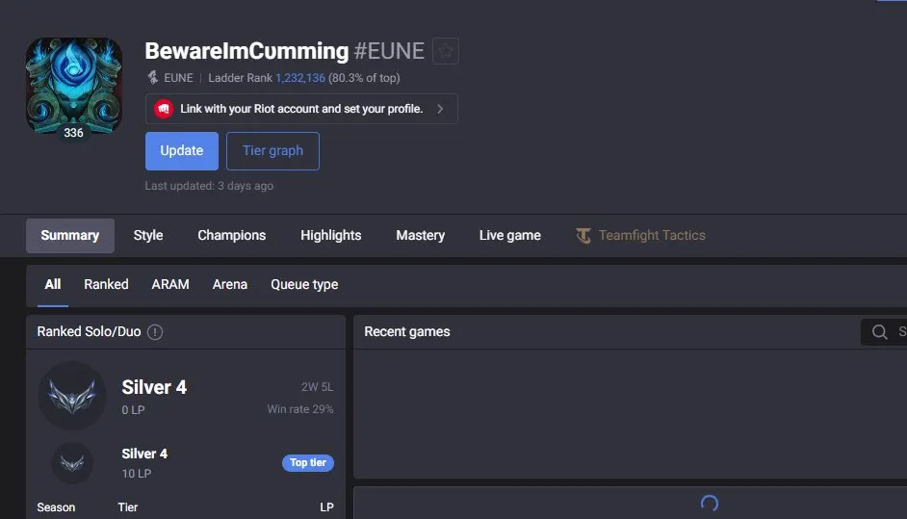This screenshot has width=907, height=519.
Task: Click the summoner name BewareImCumming heading
Action: 247,51
